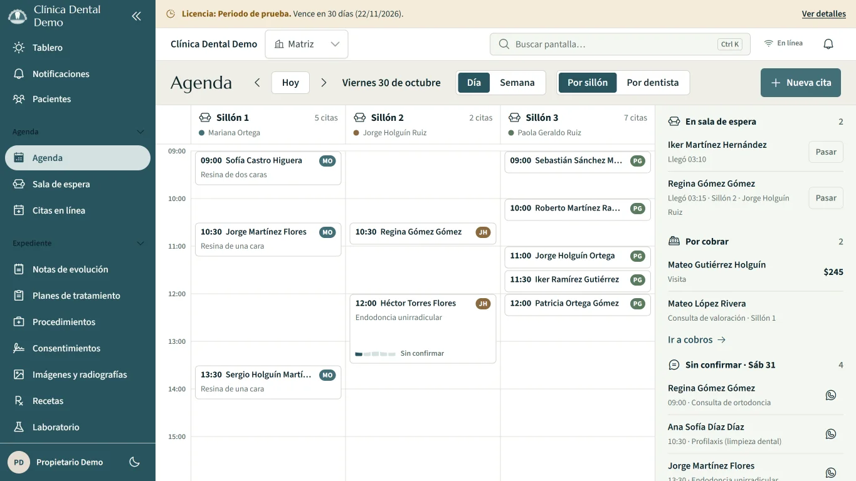
Task: Collapse the sidebar with double-chevron icon
Action: (x=136, y=16)
